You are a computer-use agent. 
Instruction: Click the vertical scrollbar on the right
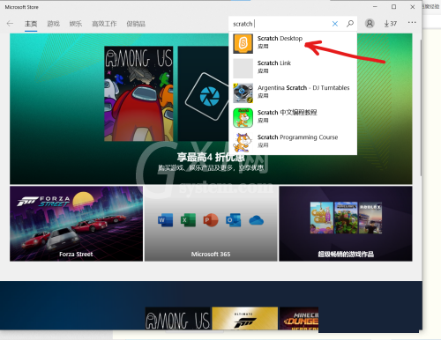tap(421, 107)
